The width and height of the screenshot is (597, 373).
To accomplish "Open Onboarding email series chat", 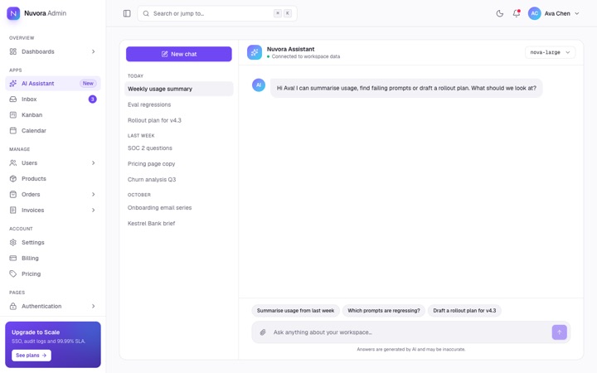I will (179, 208).
